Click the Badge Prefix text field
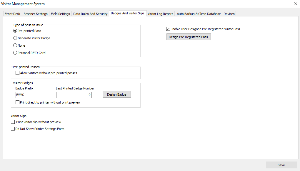Screen dimensions: 300x171 click(x=29, y=95)
